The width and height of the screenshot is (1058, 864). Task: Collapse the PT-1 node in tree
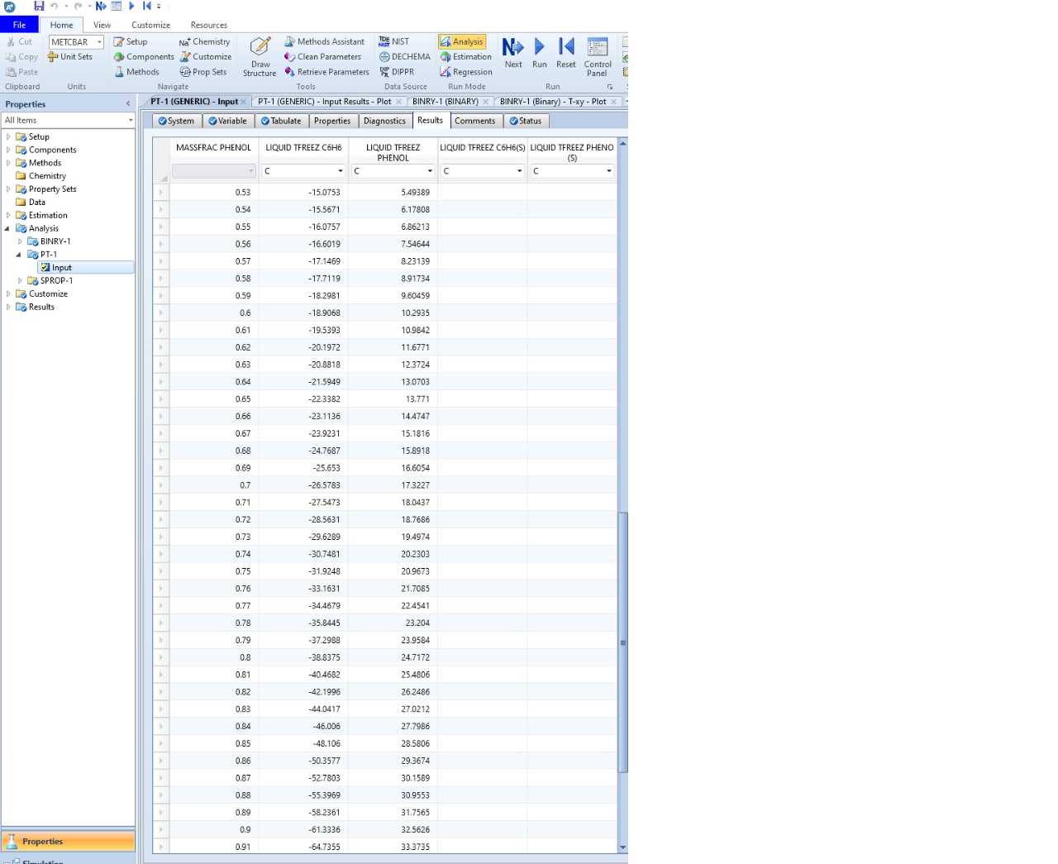19,255
